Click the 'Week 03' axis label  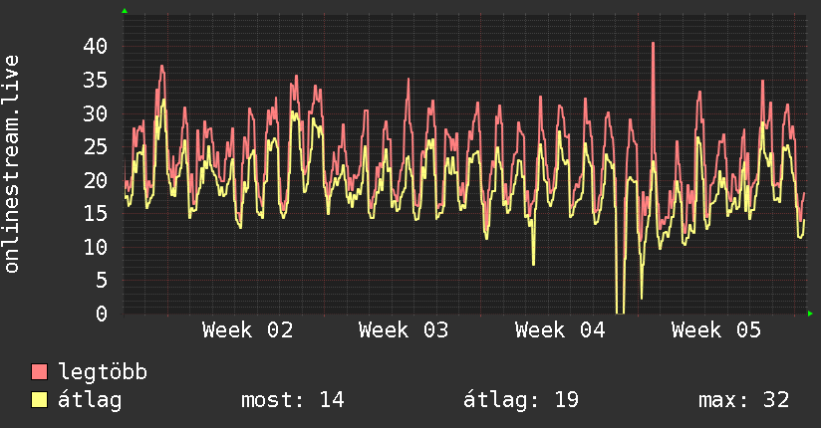coord(404,330)
